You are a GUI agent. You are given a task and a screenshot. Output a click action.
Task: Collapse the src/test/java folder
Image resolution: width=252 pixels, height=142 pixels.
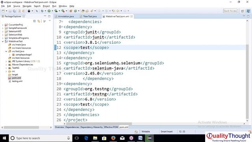[6, 51]
